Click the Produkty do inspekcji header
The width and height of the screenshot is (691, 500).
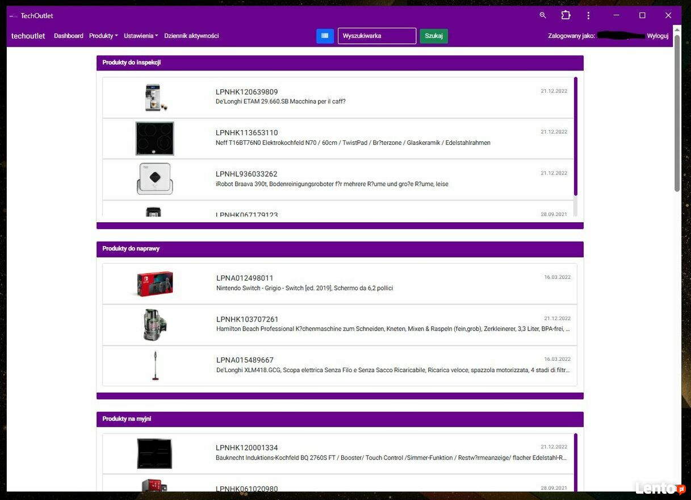[340, 63]
